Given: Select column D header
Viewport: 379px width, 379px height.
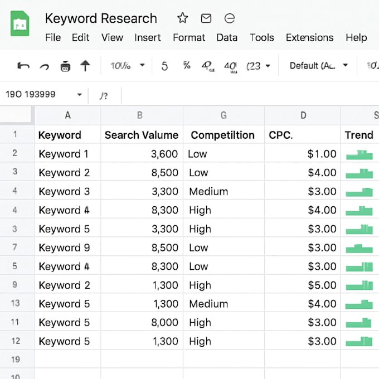Looking at the screenshot, I should (x=303, y=115).
